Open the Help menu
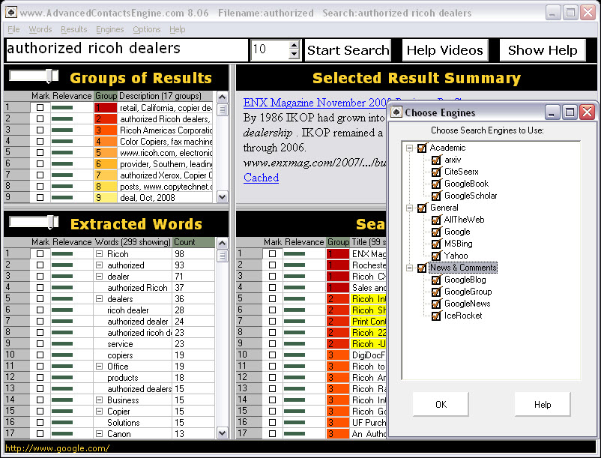 178,29
